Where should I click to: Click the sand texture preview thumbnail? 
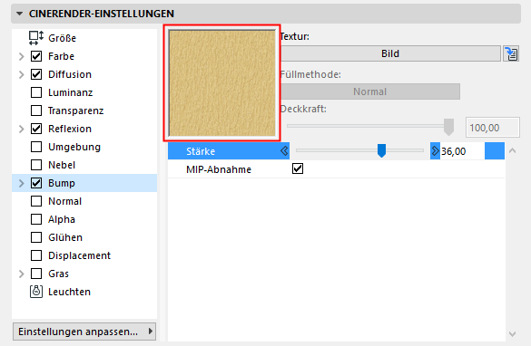(x=222, y=83)
